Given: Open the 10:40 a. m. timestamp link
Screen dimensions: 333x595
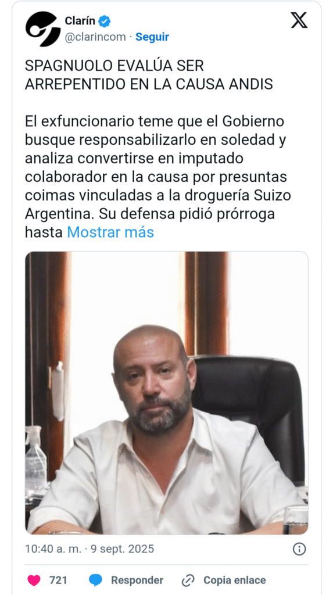Looking at the screenshot, I should tap(50, 549).
